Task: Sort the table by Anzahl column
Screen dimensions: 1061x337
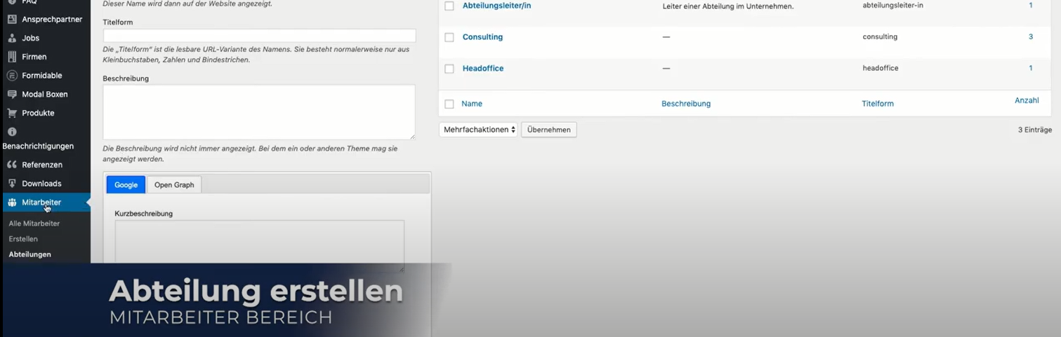Action: pos(1026,101)
